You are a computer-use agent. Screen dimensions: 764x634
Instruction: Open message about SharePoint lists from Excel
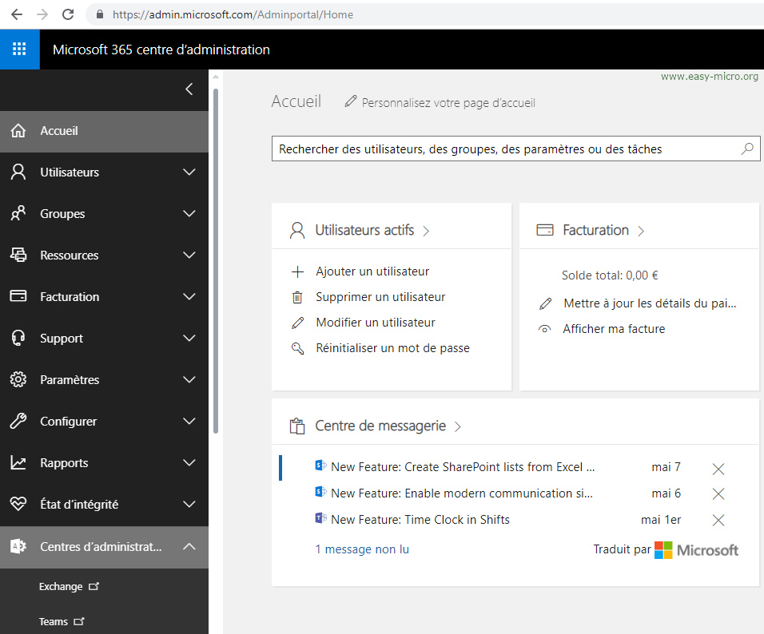coord(463,467)
